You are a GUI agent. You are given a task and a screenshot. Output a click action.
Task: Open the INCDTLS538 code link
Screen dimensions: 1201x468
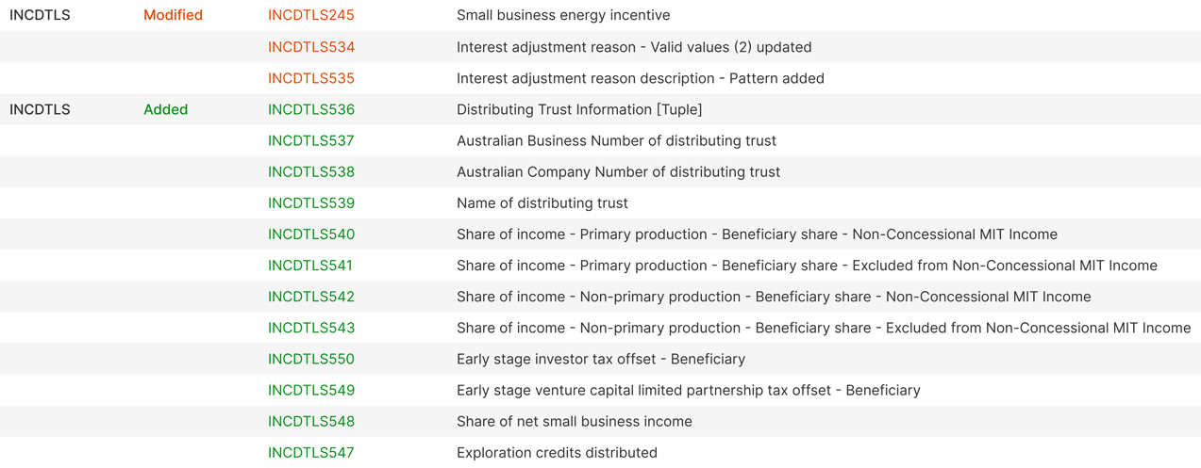click(311, 171)
